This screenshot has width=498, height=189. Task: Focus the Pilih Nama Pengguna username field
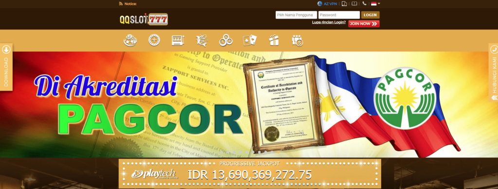296,15
